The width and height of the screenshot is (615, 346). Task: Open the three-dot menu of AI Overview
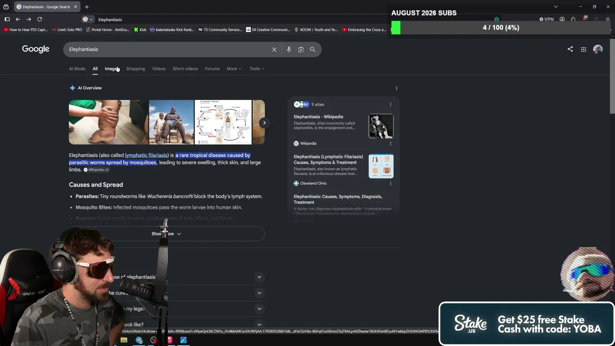tap(396, 88)
